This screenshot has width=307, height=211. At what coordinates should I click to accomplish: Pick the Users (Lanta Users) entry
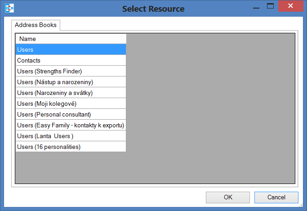[x=71, y=136]
